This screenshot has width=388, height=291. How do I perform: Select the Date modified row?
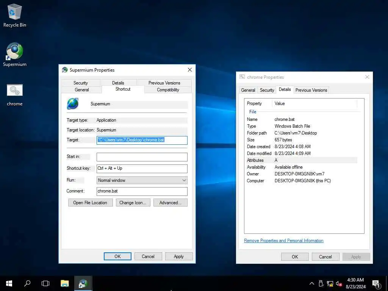pyautogui.click(x=302, y=153)
